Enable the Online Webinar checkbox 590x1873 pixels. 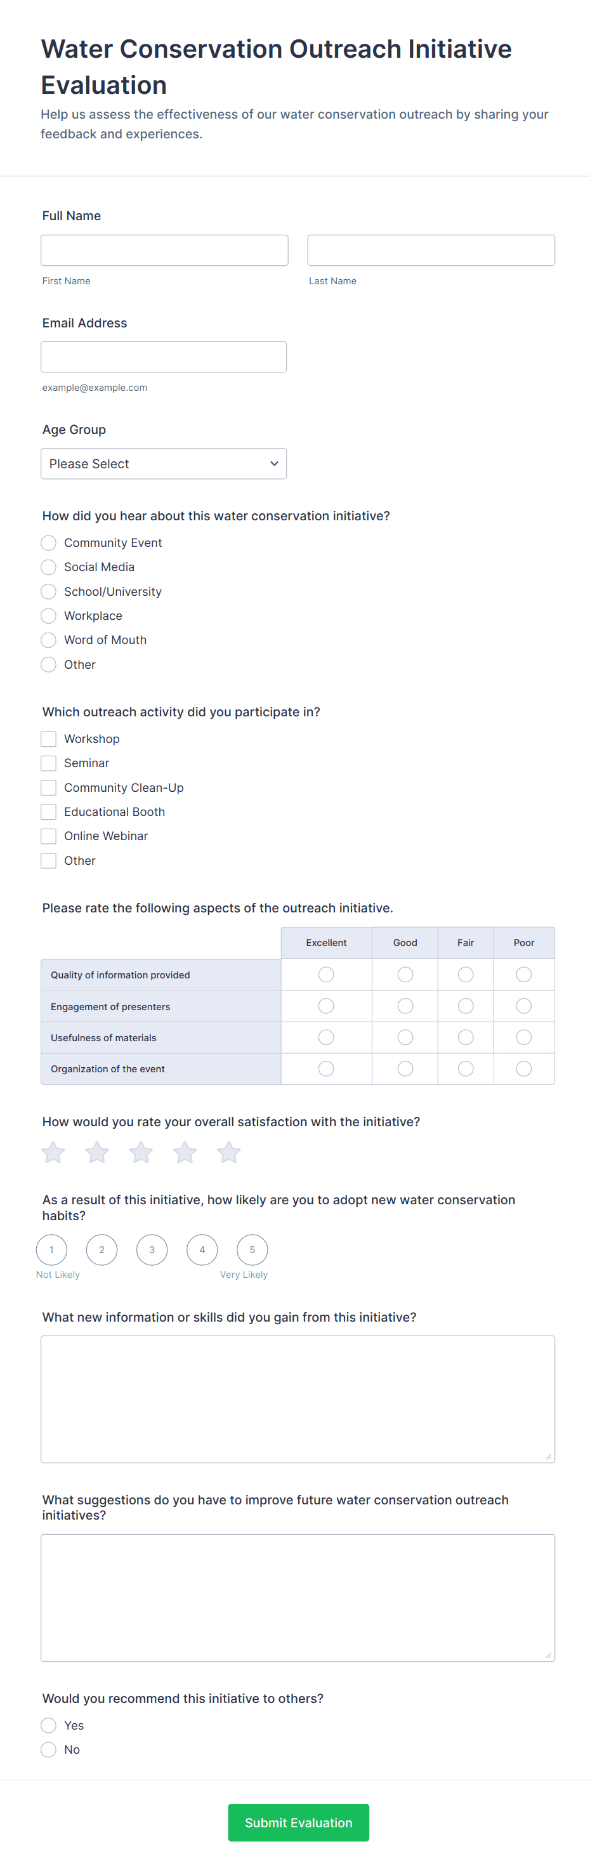pyautogui.click(x=49, y=836)
